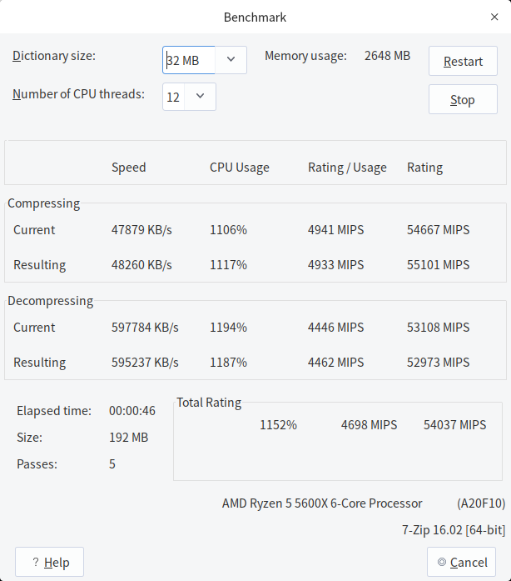The width and height of the screenshot is (511, 581).
Task: Click the AMD Ryzen 5 5600X processor text
Action: coord(322,503)
